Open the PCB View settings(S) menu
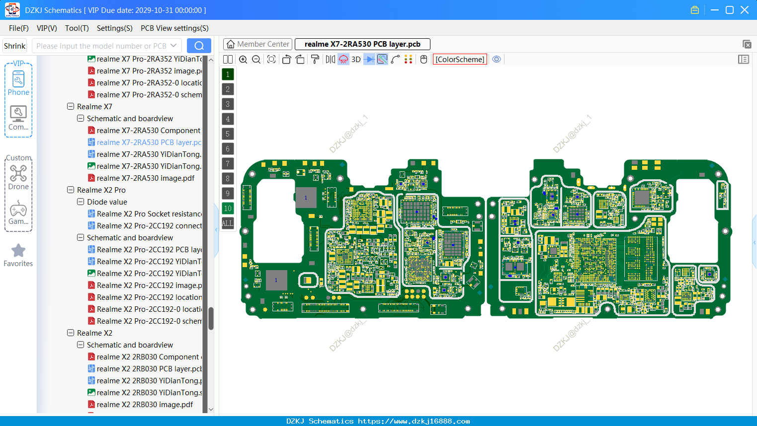The height and width of the screenshot is (426, 757). tap(174, 28)
